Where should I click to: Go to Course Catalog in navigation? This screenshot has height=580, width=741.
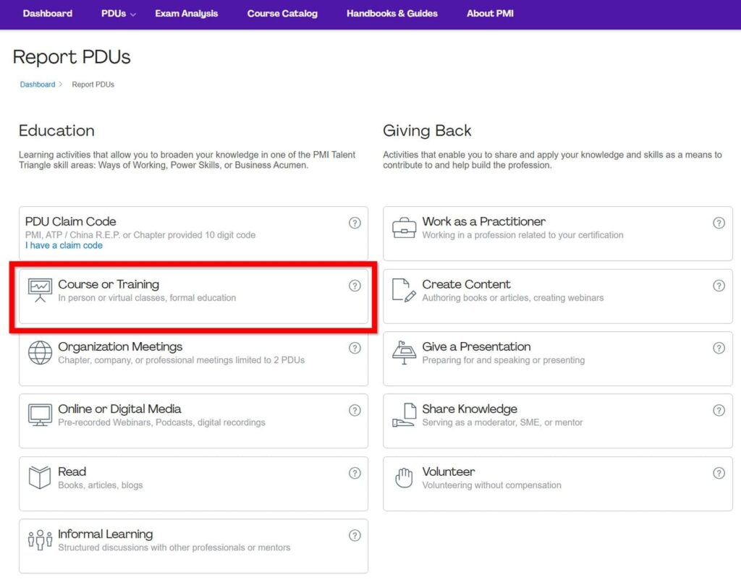tap(282, 14)
